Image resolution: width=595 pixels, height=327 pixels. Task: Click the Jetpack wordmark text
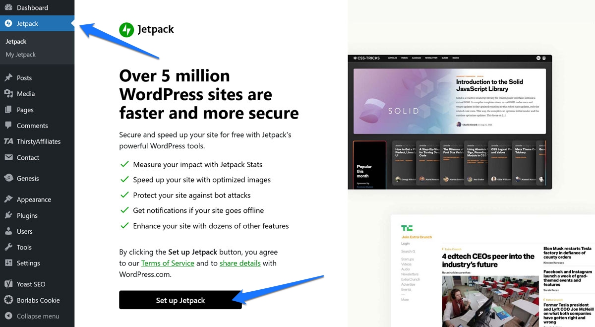pyautogui.click(x=155, y=30)
